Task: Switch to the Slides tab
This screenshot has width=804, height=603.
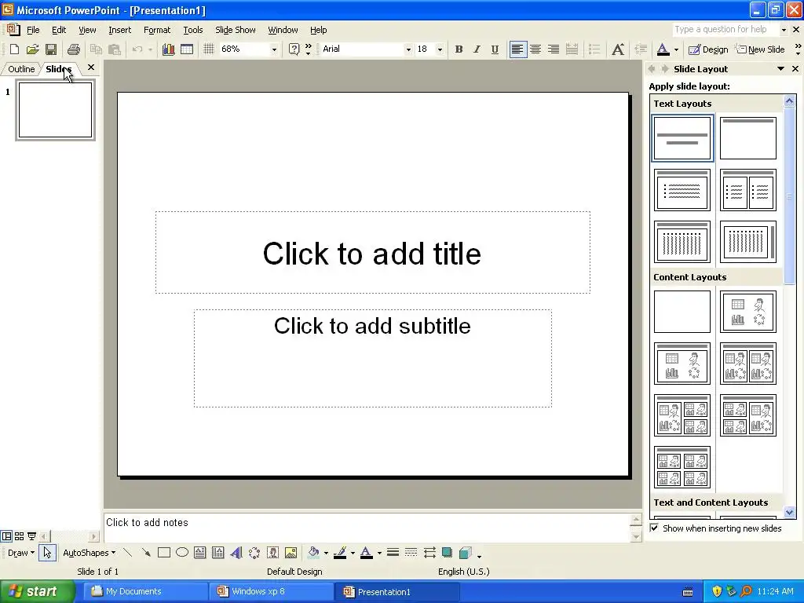Action: coord(59,69)
